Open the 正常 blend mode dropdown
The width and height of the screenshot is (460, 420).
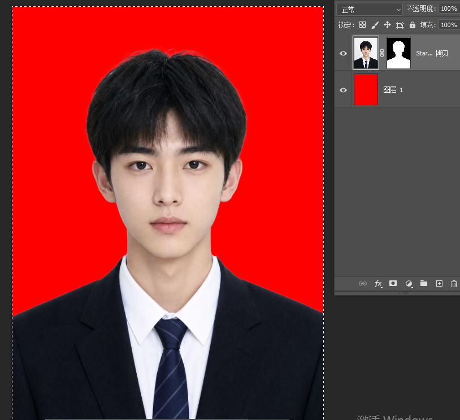click(x=370, y=10)
